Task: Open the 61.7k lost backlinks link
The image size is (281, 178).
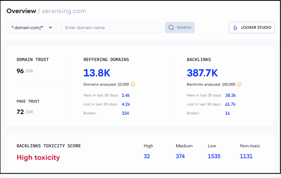Action: pyautogui.click(x=231, y=104)
